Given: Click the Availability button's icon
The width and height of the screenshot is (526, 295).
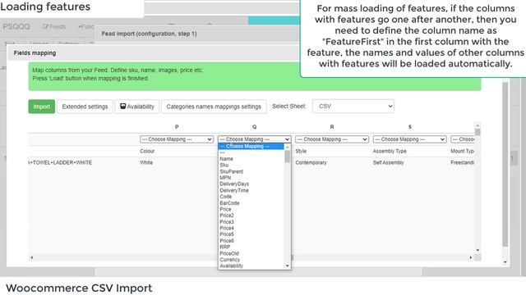Looking at the screenshot, I should (122, 106).
